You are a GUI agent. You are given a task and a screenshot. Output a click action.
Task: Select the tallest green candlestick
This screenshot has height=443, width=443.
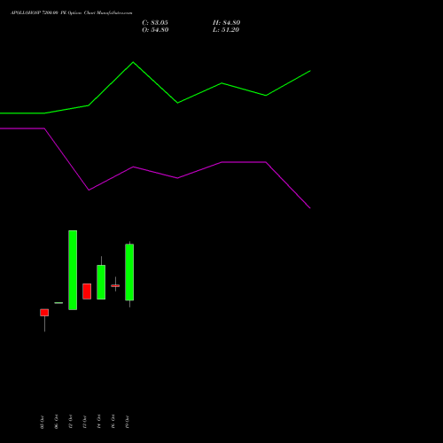[73, 270]
